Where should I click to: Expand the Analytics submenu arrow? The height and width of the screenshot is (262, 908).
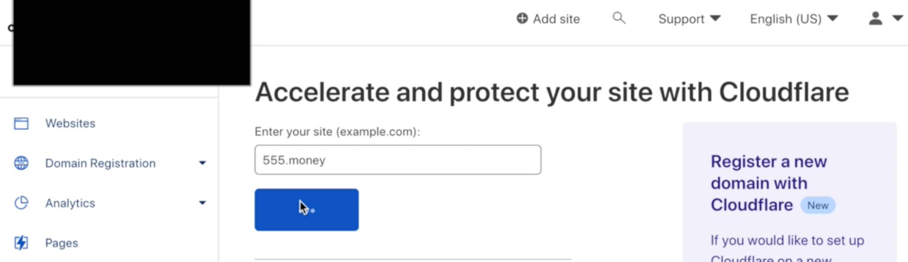(202, 203)
